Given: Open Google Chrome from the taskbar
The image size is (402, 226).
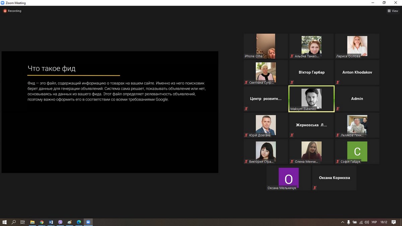Looking at the screenshot, I should (x=42, y=222).
